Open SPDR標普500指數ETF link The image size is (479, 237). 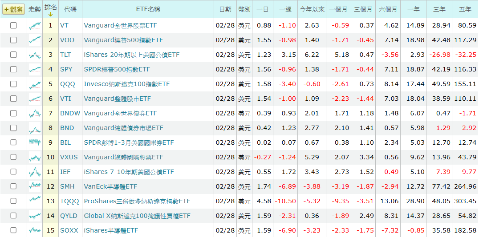(x=117, y=69)
